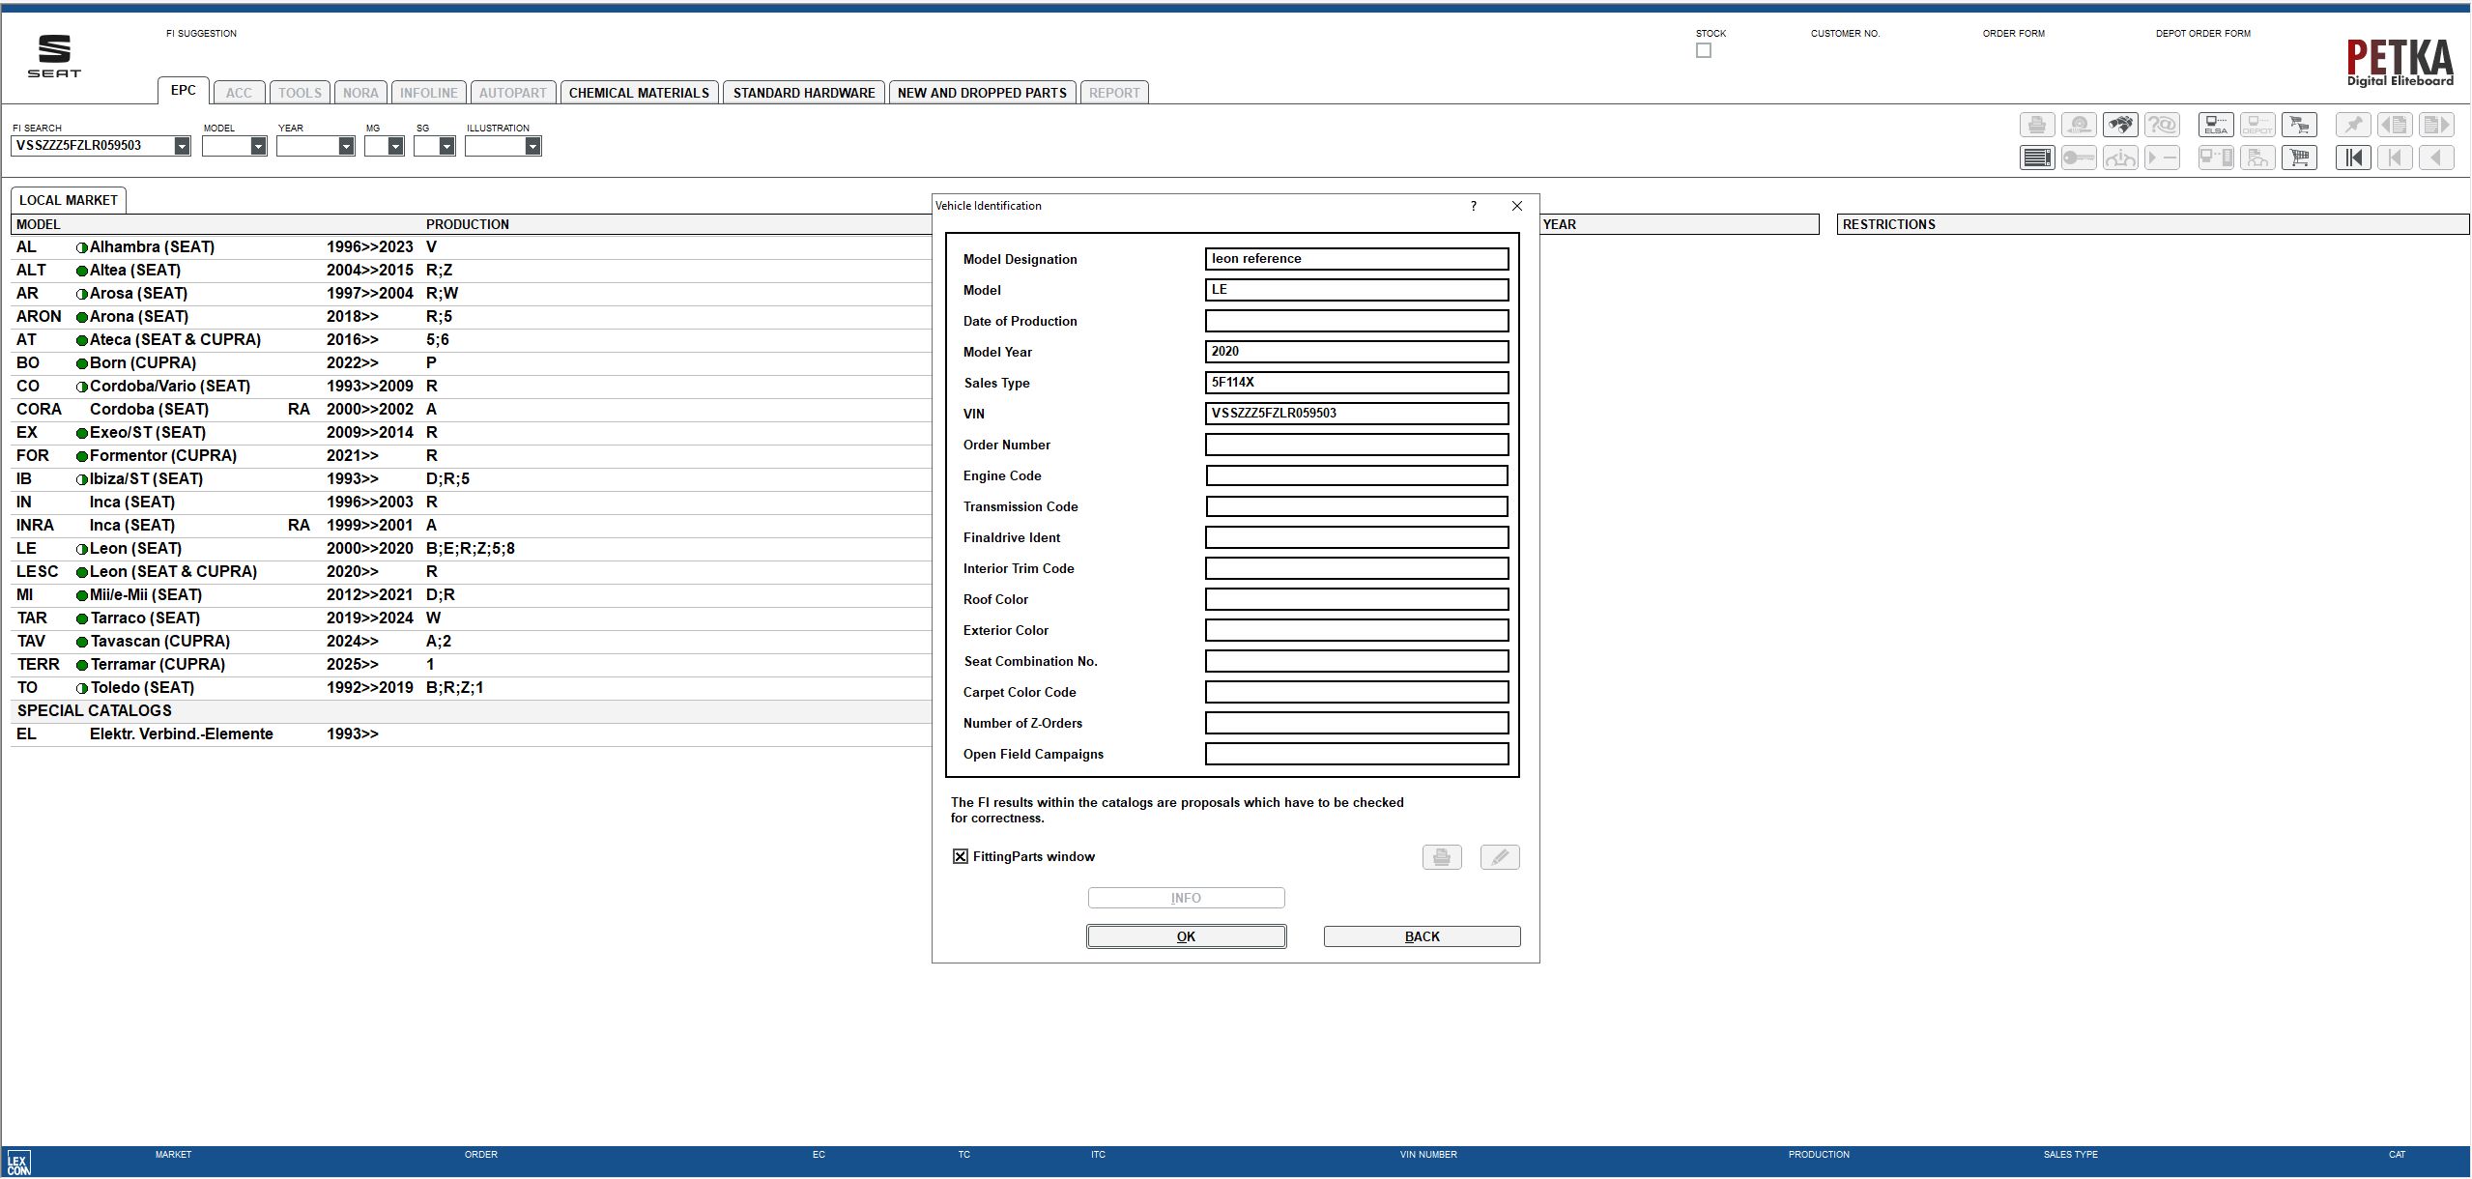Select the Elektr. Verbind.-Elemente catalog row
This screenshot has width=2472, height=1179.
pos(472,733)
